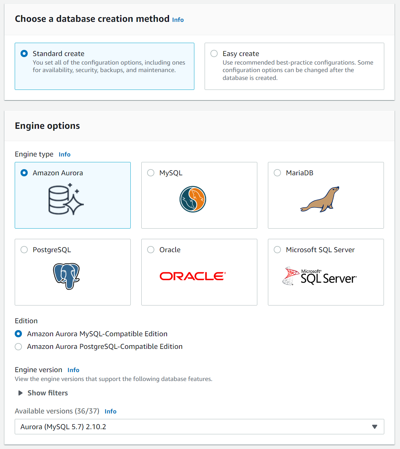The height and width of the screenshot is (449, 400).
Task: Click the Amazon Aurora database sparkle icon
Action: click(66, 199)
